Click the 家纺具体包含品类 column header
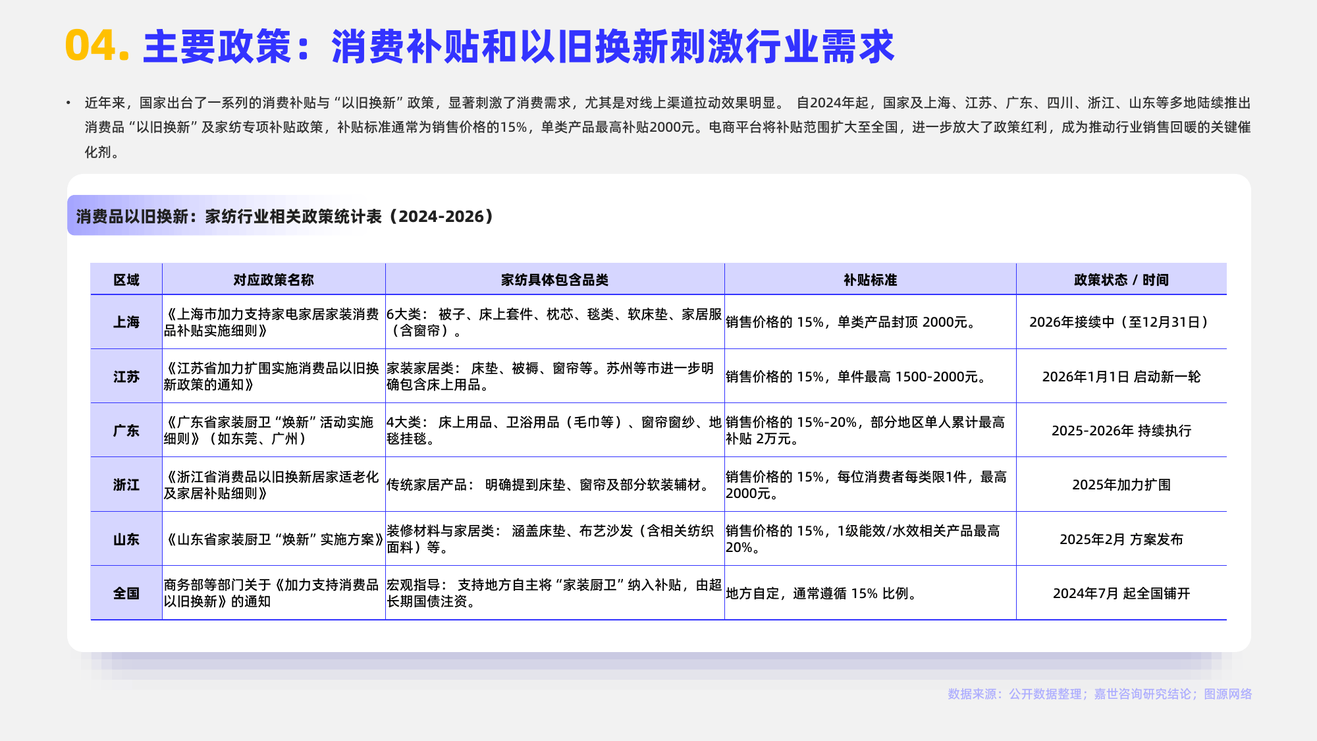This screenshot has width=1317, height=741. tap(554, 280)
